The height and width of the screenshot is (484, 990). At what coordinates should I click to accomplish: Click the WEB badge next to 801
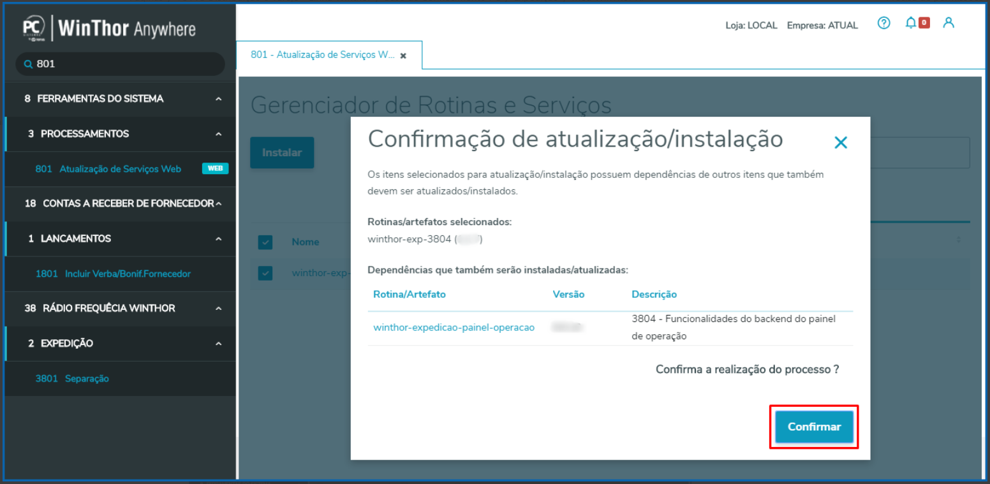click(215, 169)
